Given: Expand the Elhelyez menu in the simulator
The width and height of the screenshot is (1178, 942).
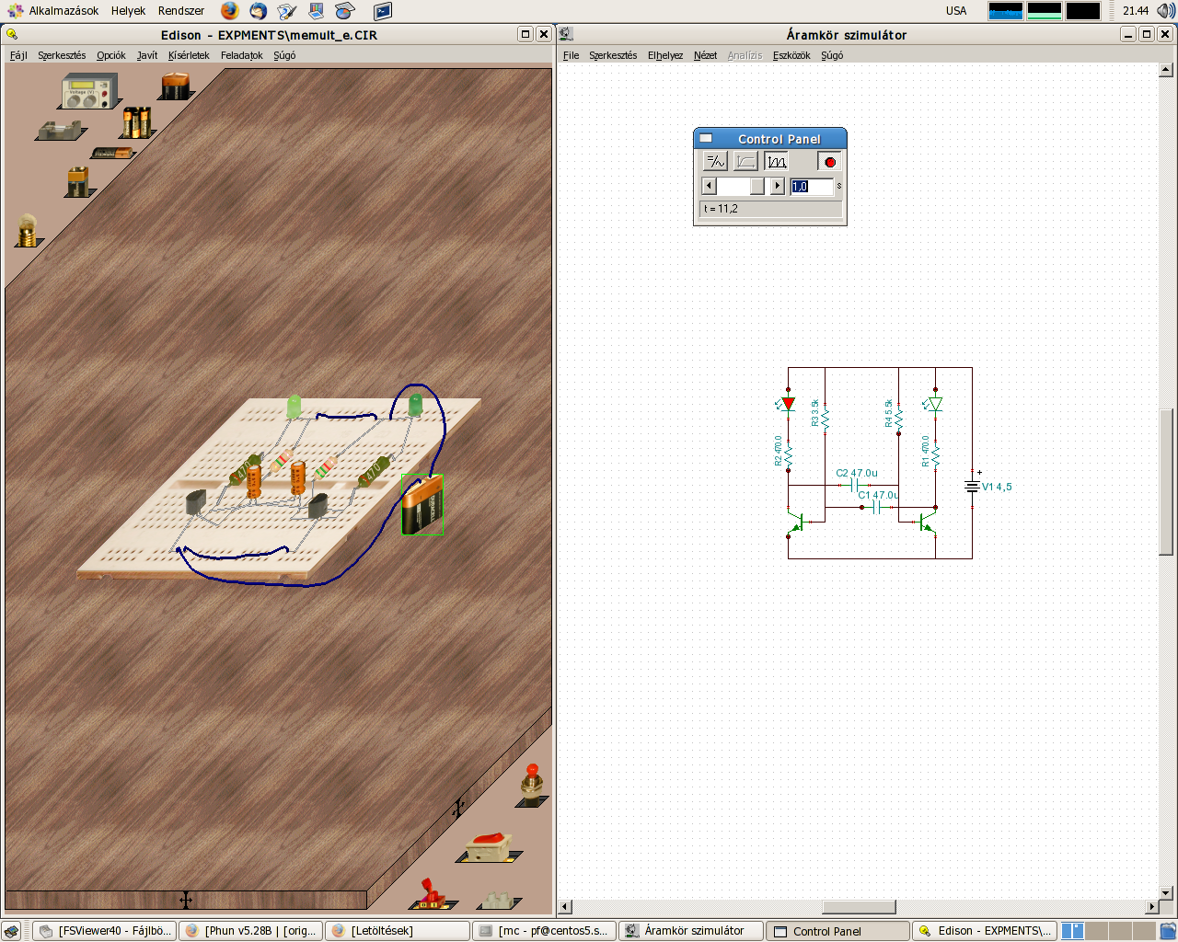Looking at the screenshot, I should (x=664, y=55).
